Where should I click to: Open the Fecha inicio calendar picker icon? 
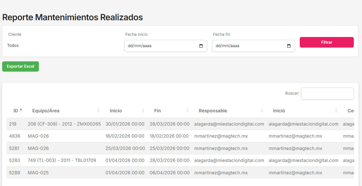(201, 46)
